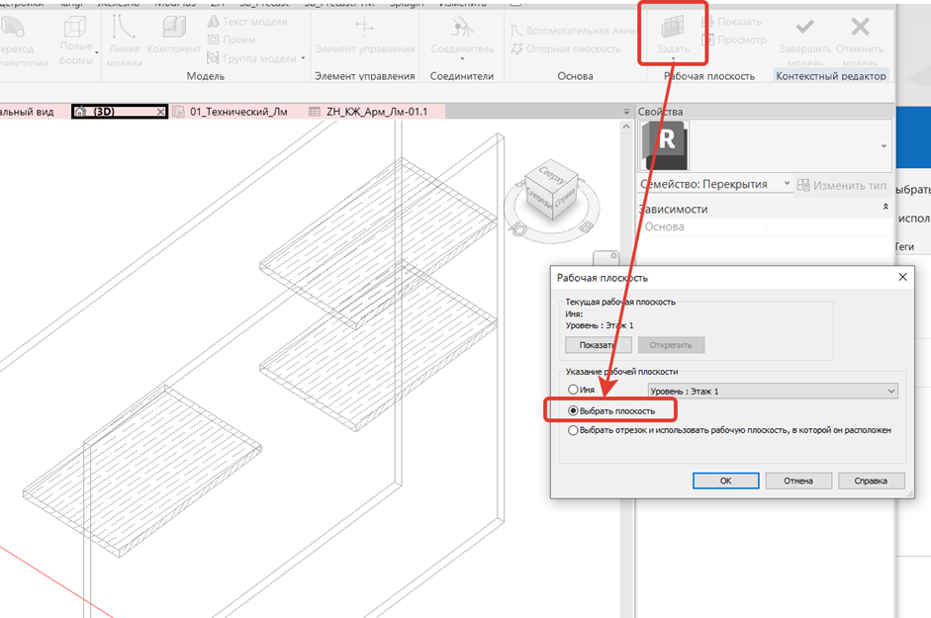931x618 pixels.
Task: Click the Сверху face of the ViewCube
Action: point(552,173)
